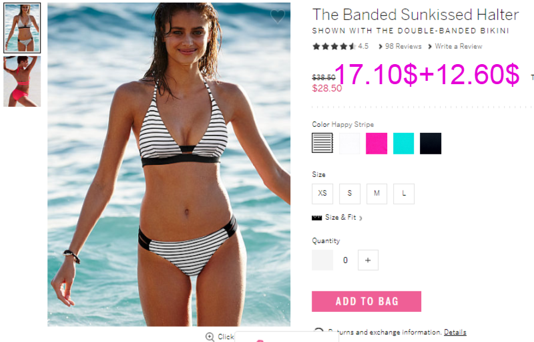Decrease quantity with the minus button
534x342 pixels.
[322, 261]
